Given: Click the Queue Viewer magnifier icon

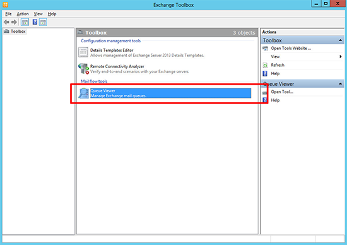Looking at the screenshot, I should [x=84, y=93].
